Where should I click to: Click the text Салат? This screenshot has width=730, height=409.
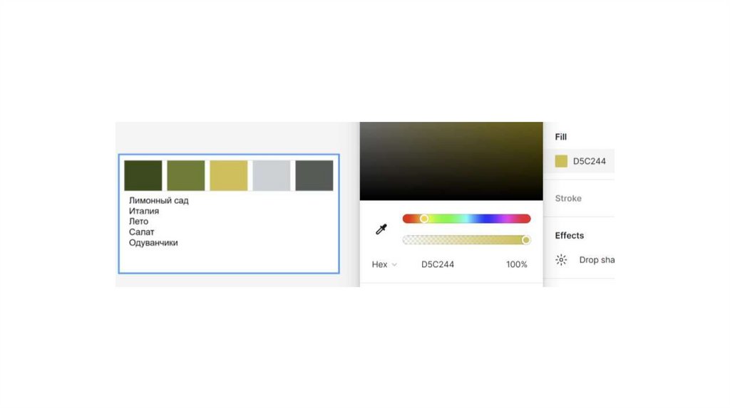pos(142,232)
